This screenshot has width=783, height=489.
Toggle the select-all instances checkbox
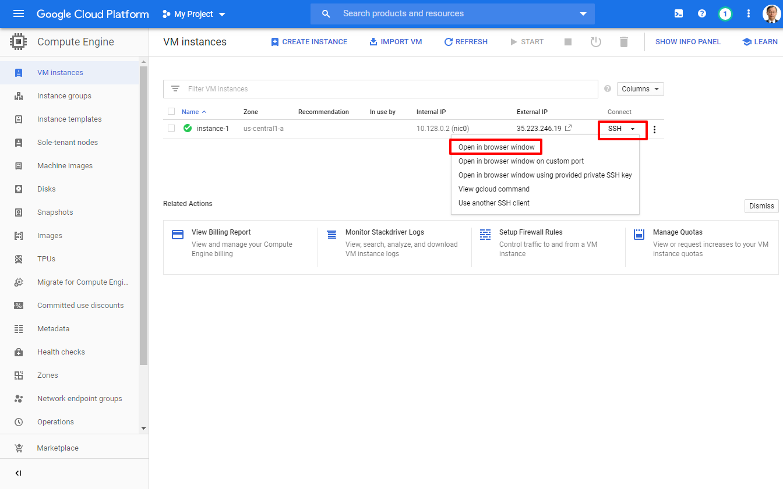(171, 111)
